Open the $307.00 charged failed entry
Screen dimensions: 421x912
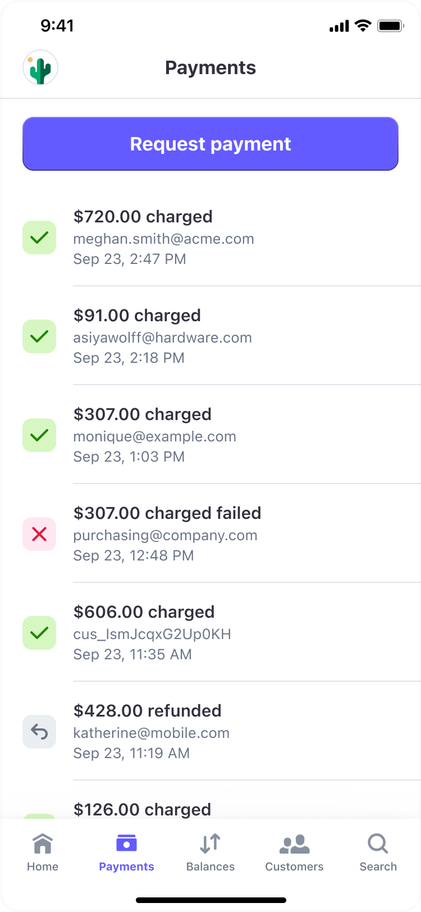point(225,534)
